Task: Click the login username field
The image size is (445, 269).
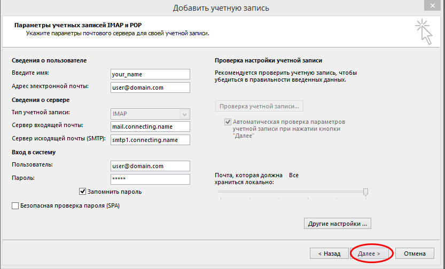Action: [150, 166]
